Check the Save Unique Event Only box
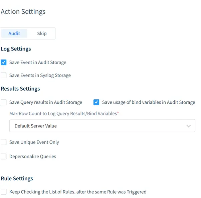 coord(4,142)
